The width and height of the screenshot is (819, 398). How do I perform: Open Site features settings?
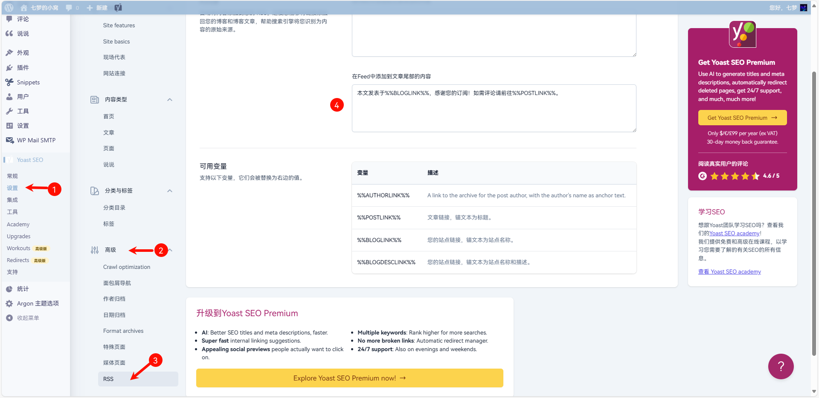pyautogui.click(x=119, y=26)
